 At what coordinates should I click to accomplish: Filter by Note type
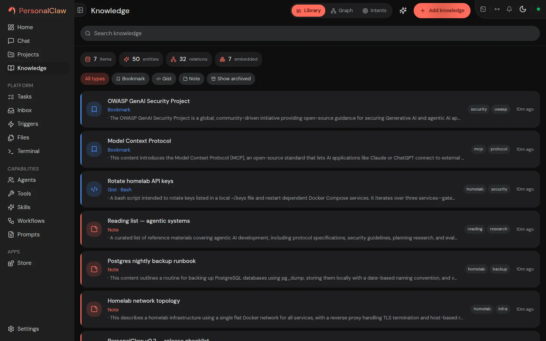tap(191, 79)
